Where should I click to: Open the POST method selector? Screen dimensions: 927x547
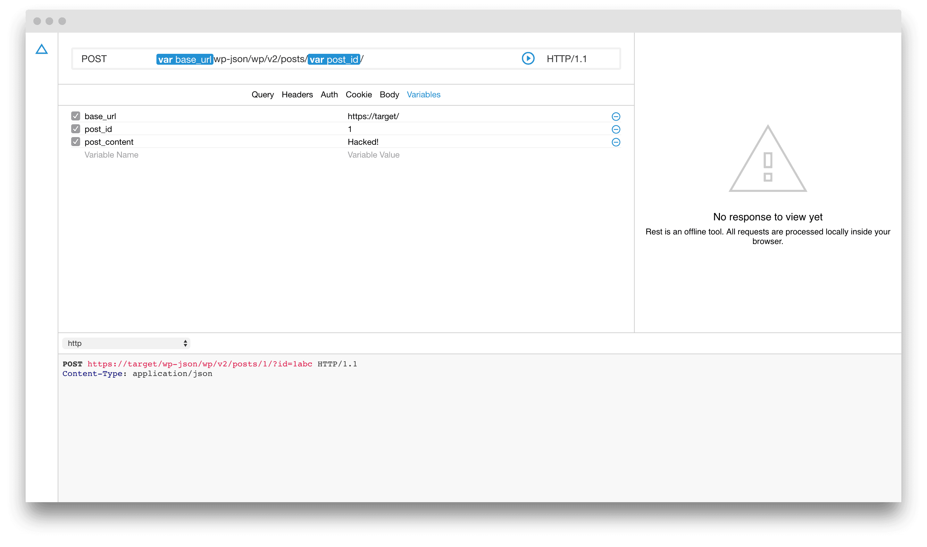(x=95, y=59)
